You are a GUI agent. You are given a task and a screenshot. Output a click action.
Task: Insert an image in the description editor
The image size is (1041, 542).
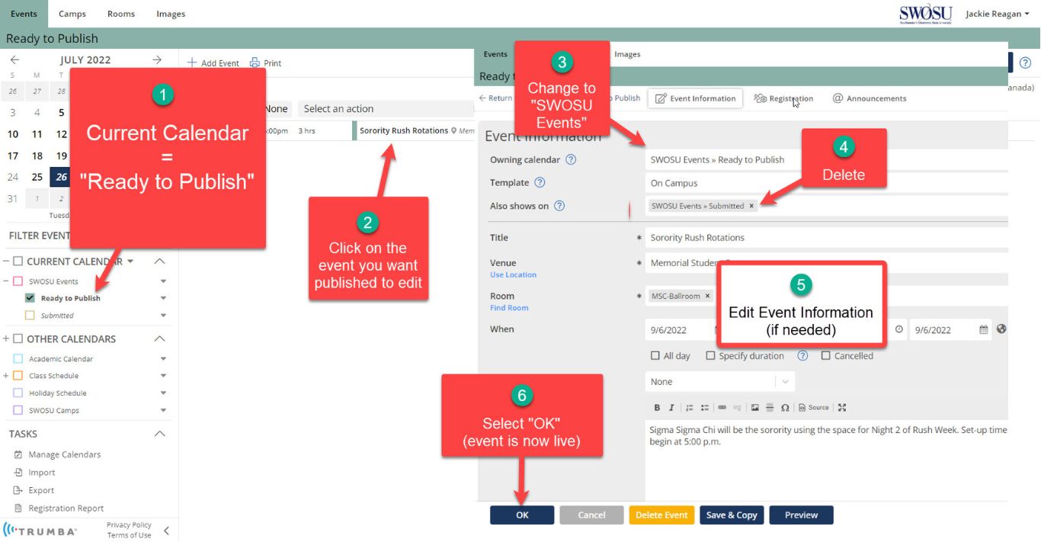click(755, 408)
